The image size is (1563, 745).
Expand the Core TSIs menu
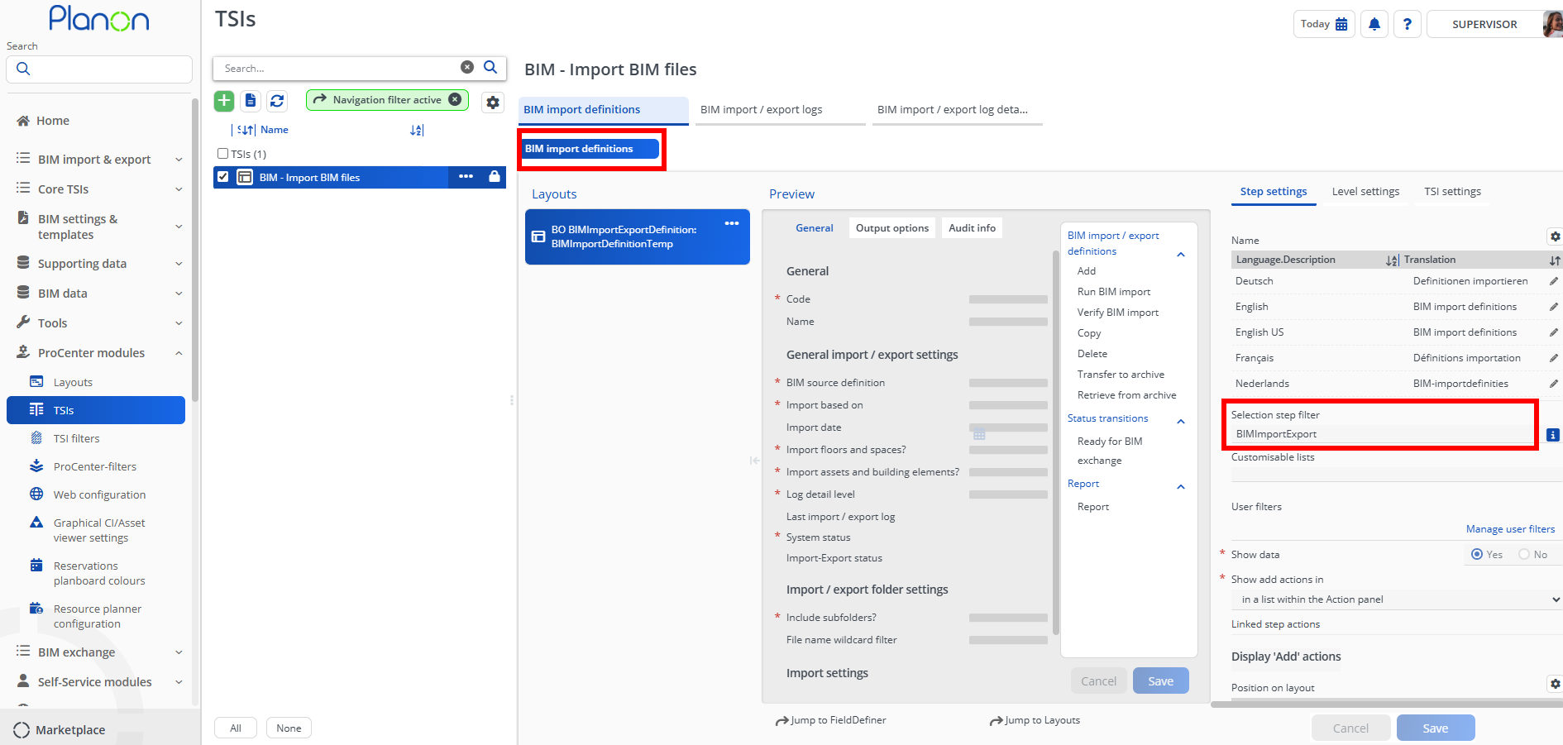tap(179, 189)
